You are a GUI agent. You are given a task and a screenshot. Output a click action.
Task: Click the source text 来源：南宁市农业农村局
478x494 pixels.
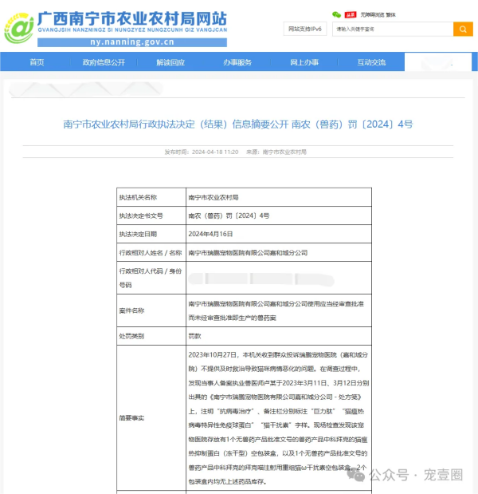(x=276, y=152)
